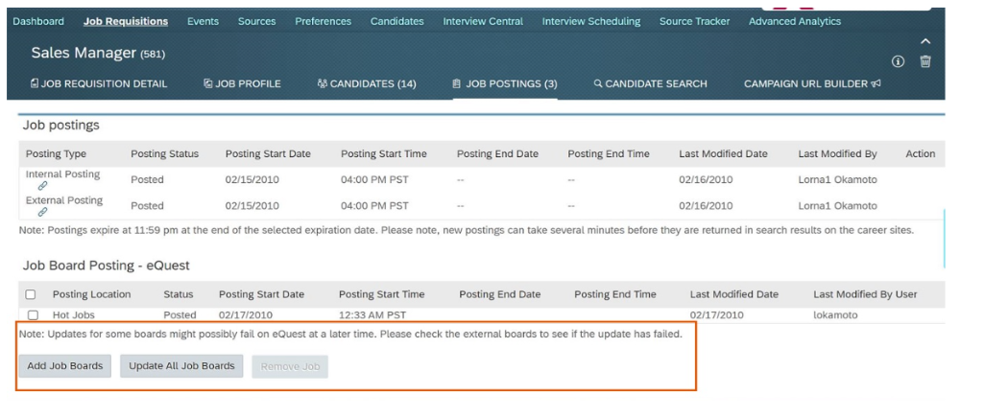Open Interview Scheduling
Image resolution: width=984 pixels, height=417 pixels.
591,21
